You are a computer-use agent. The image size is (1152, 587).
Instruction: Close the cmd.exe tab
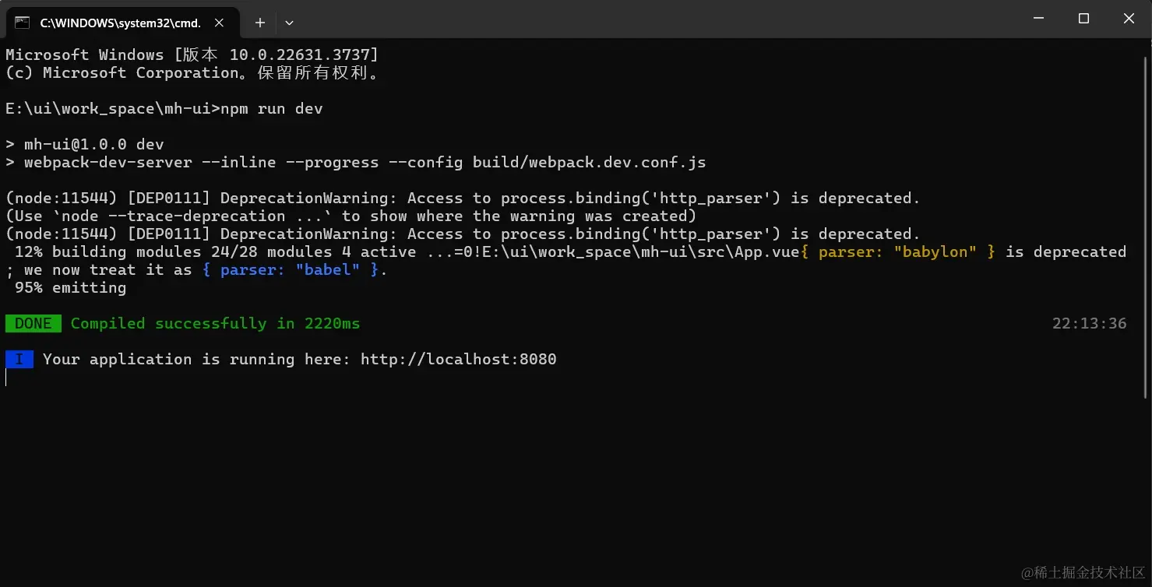[220, 23]
